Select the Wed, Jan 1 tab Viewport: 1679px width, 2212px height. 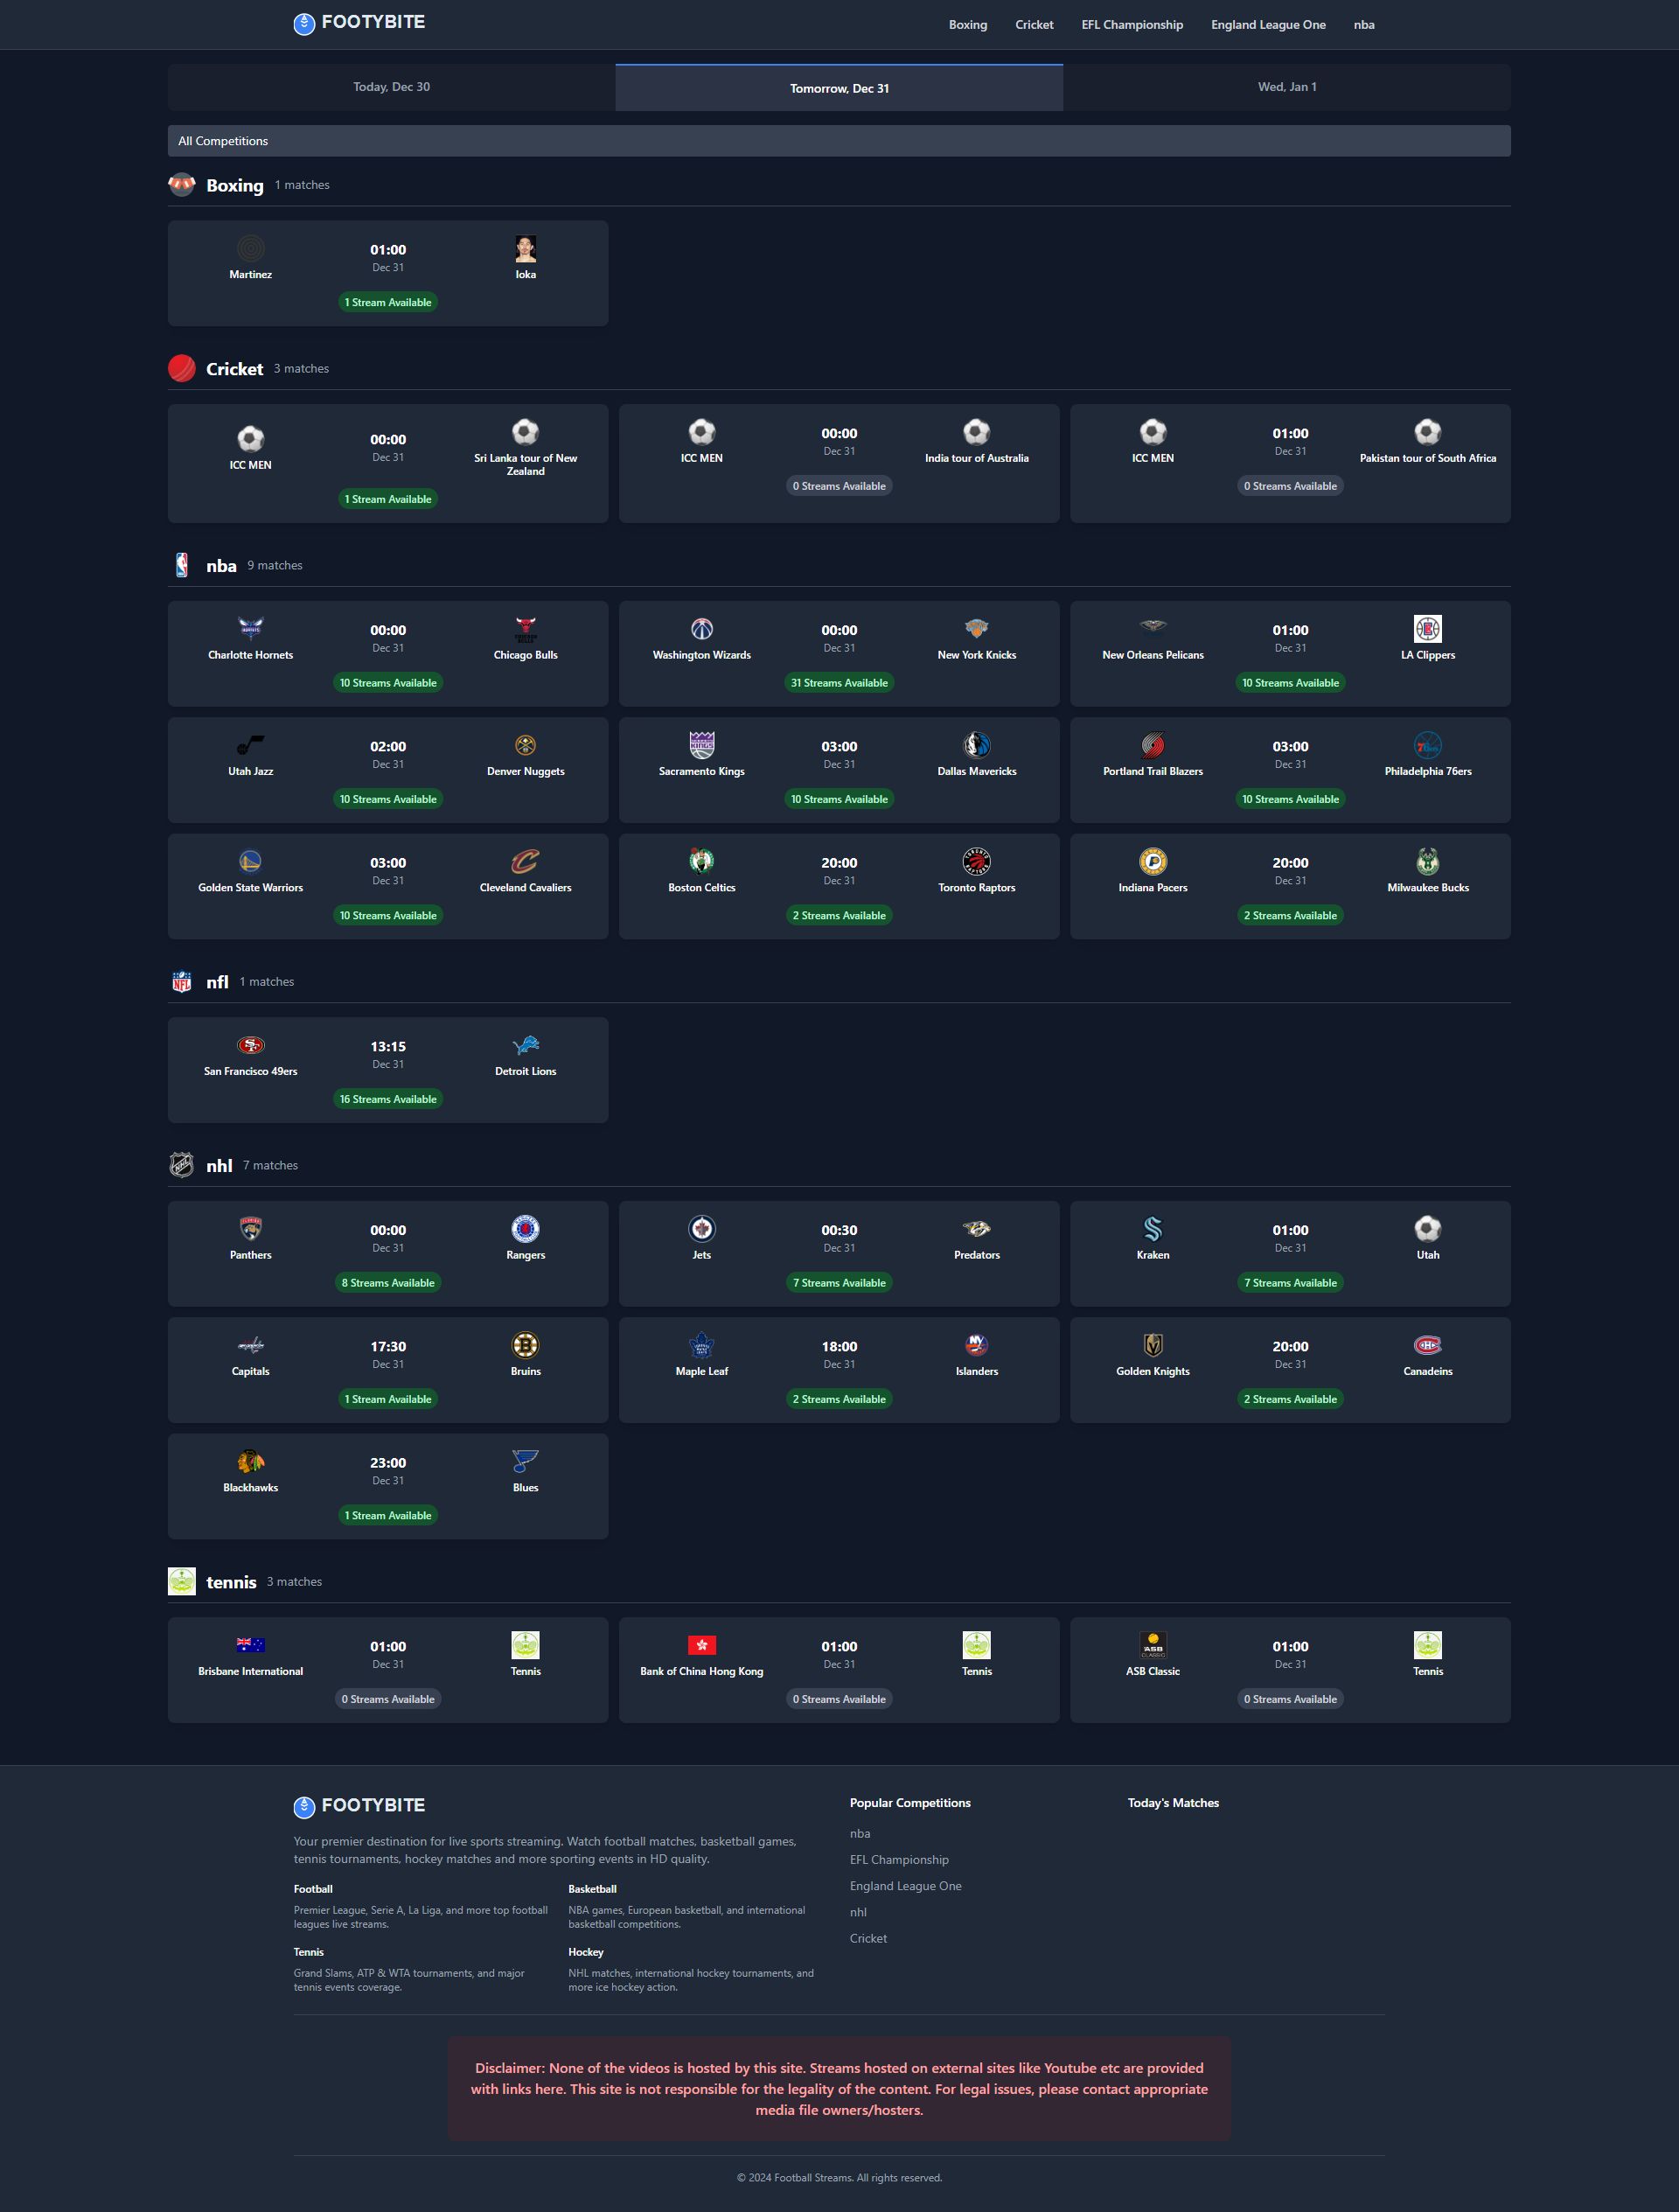point(1286,87)
